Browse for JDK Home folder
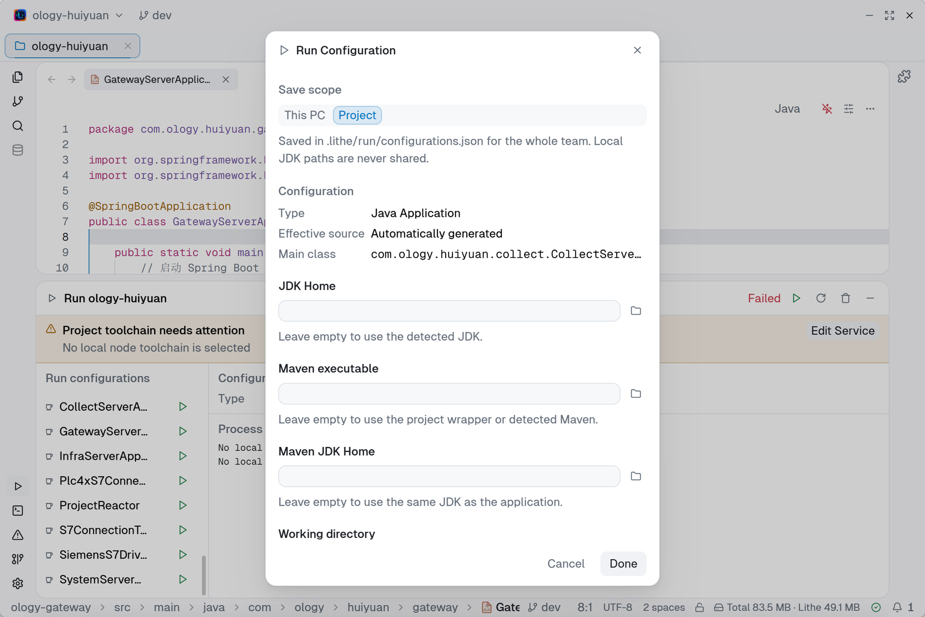Viewport: 925px width, 617px height. 636,311
